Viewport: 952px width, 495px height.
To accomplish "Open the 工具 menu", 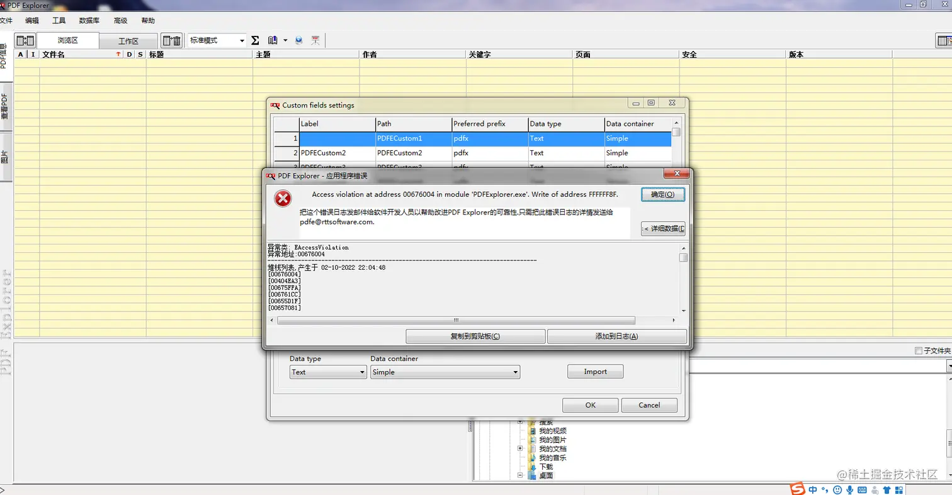I will pos(59,21).
